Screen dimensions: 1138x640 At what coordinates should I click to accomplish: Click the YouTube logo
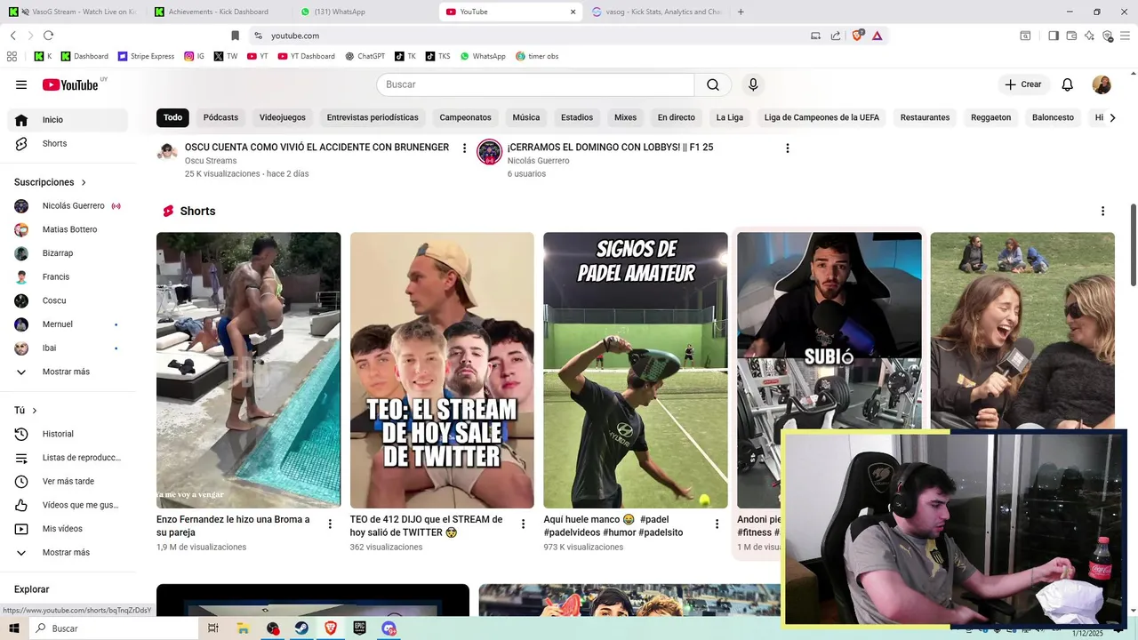pos(70,84)
